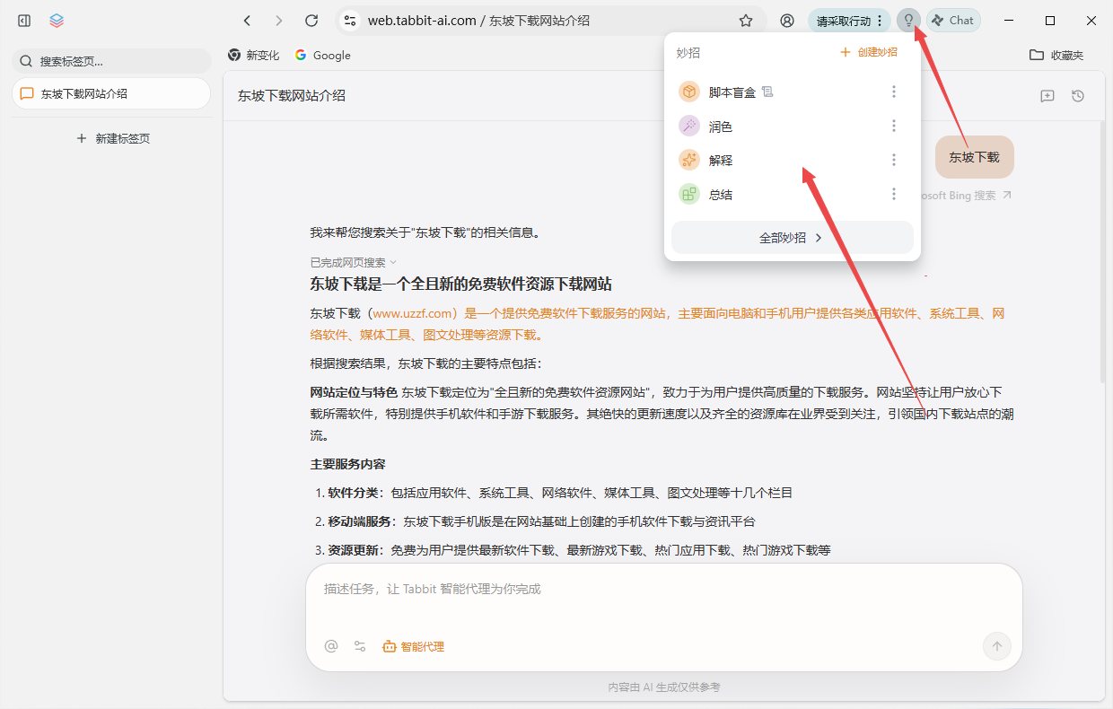Viewport: 1113px width, 709px height.
Task: Open the 收藏夹 bookmarks folder
Action: 1056,55
